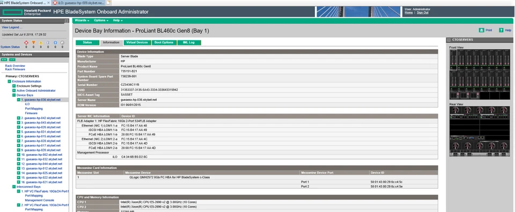This screenshot has width=515, height=212.
Task: Open the Rack Firmware link
Action: (15, 69)
